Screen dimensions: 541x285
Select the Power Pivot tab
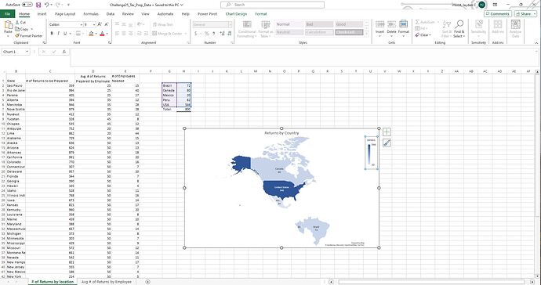pyautogui.click(x=207, y=14)
